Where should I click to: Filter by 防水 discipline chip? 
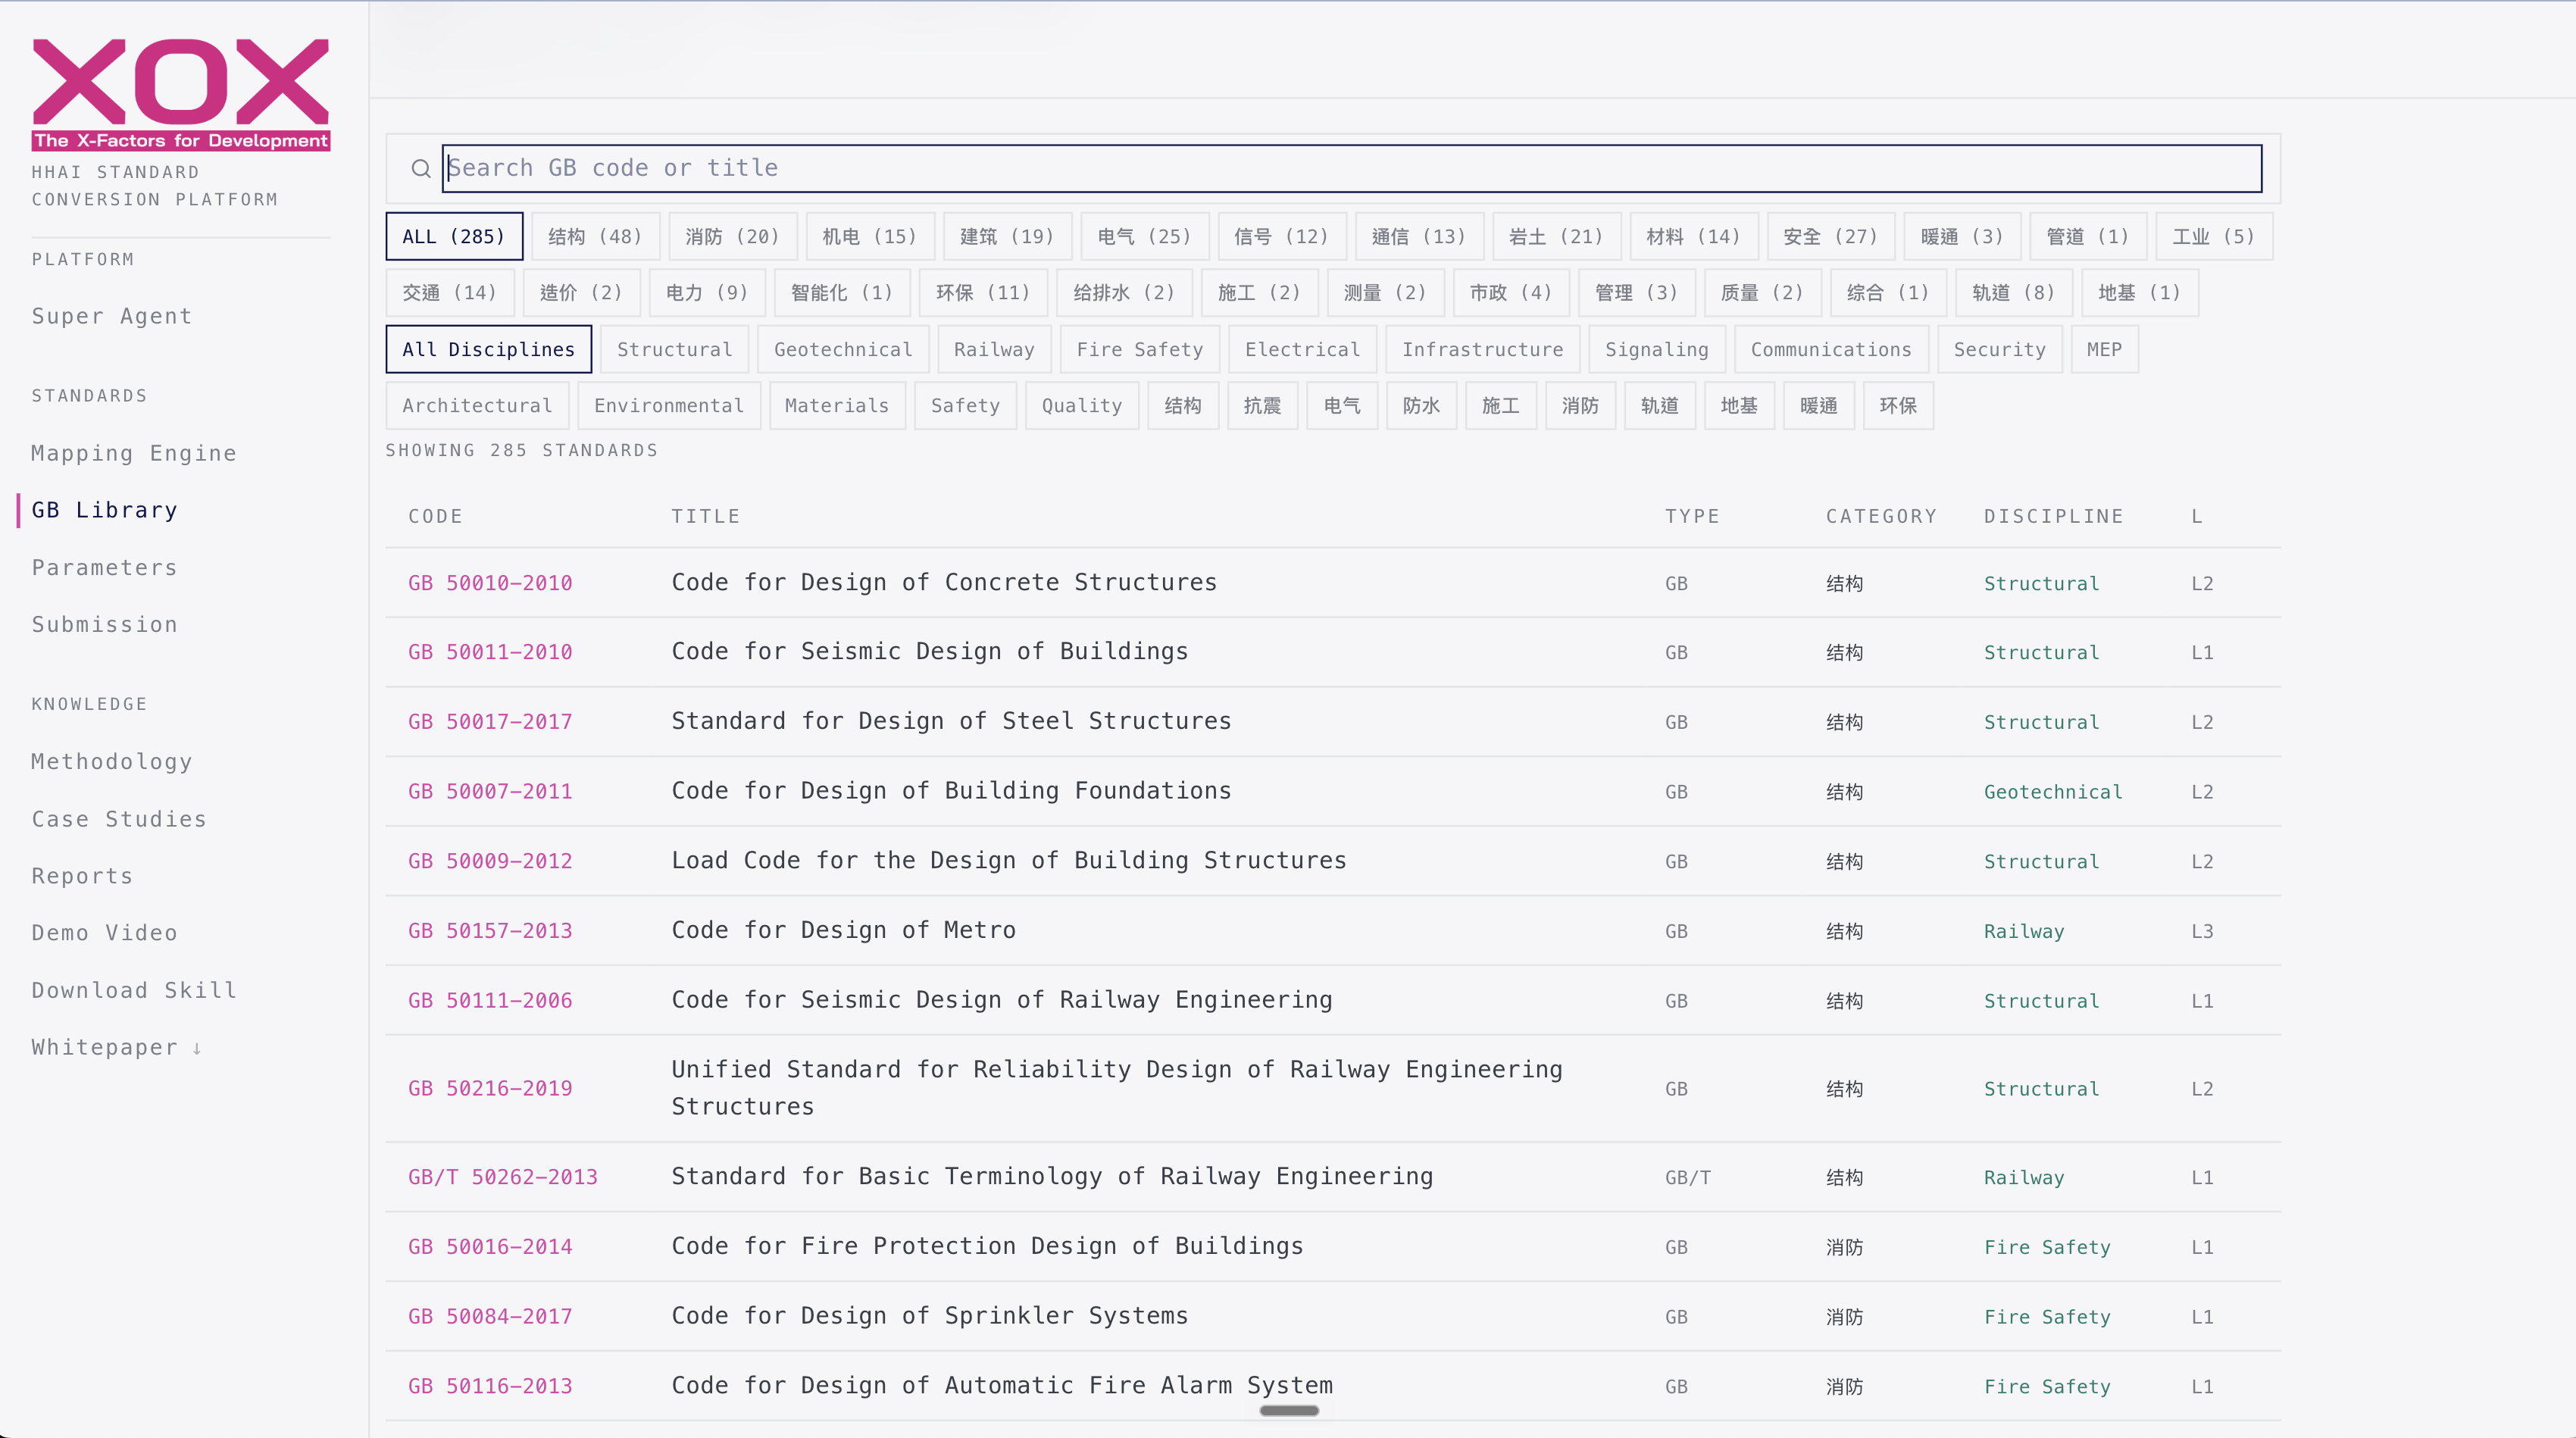(x=1421, y=406)
